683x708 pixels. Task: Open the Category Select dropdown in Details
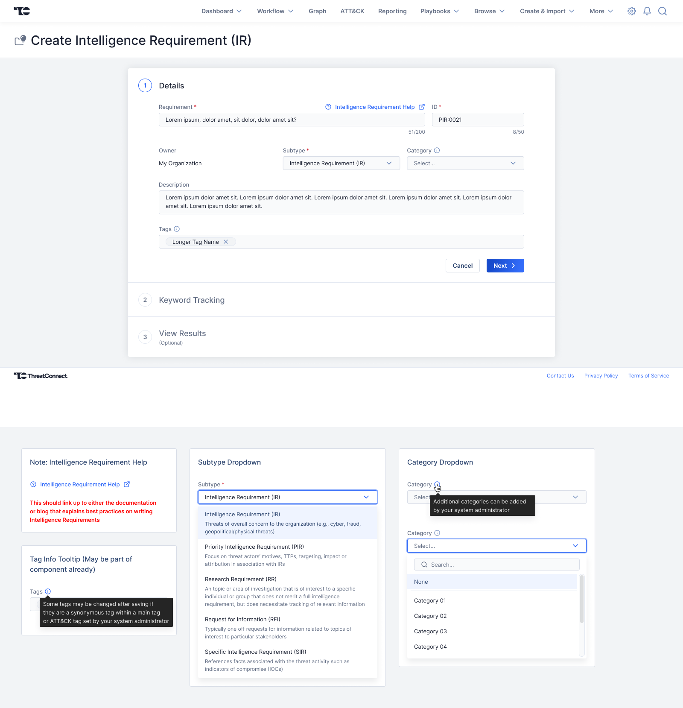(465, 163)
